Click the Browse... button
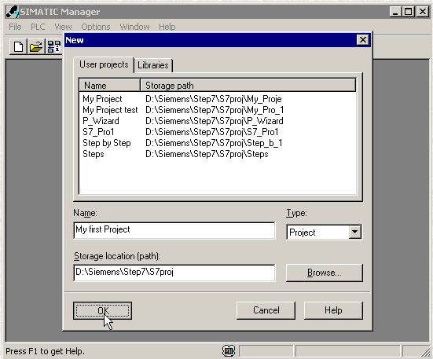Image resolution: width=433 pixels, height=359 pixels. [325, 273]
